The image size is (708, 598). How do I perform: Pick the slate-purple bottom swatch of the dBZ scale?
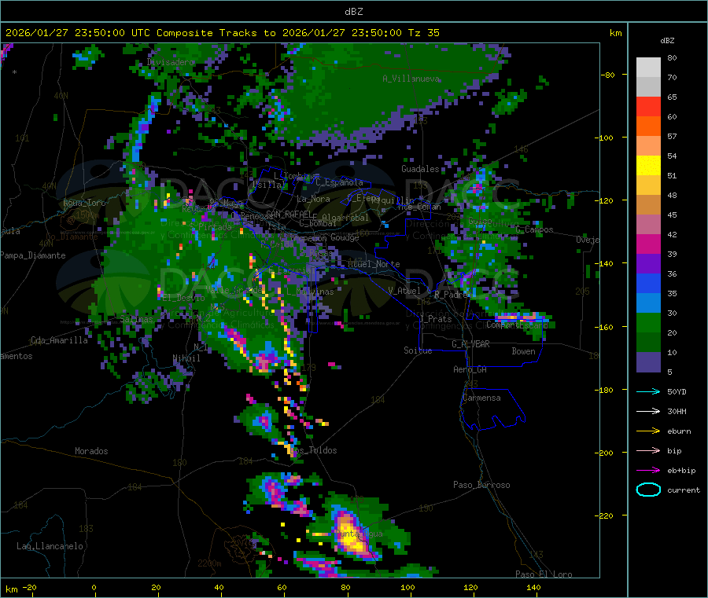pyautogui.click(x=648, y=362)
